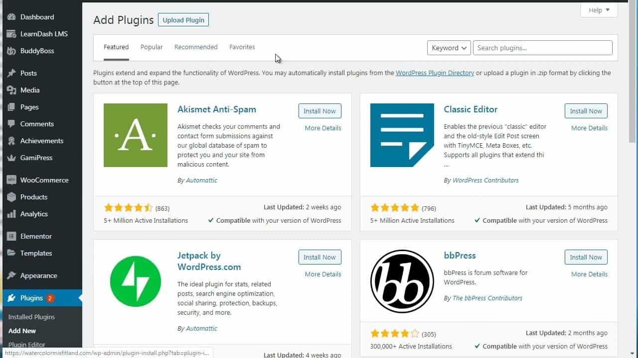
Task: Open Automattic author link under Jetpack
Action: point(201,328)
